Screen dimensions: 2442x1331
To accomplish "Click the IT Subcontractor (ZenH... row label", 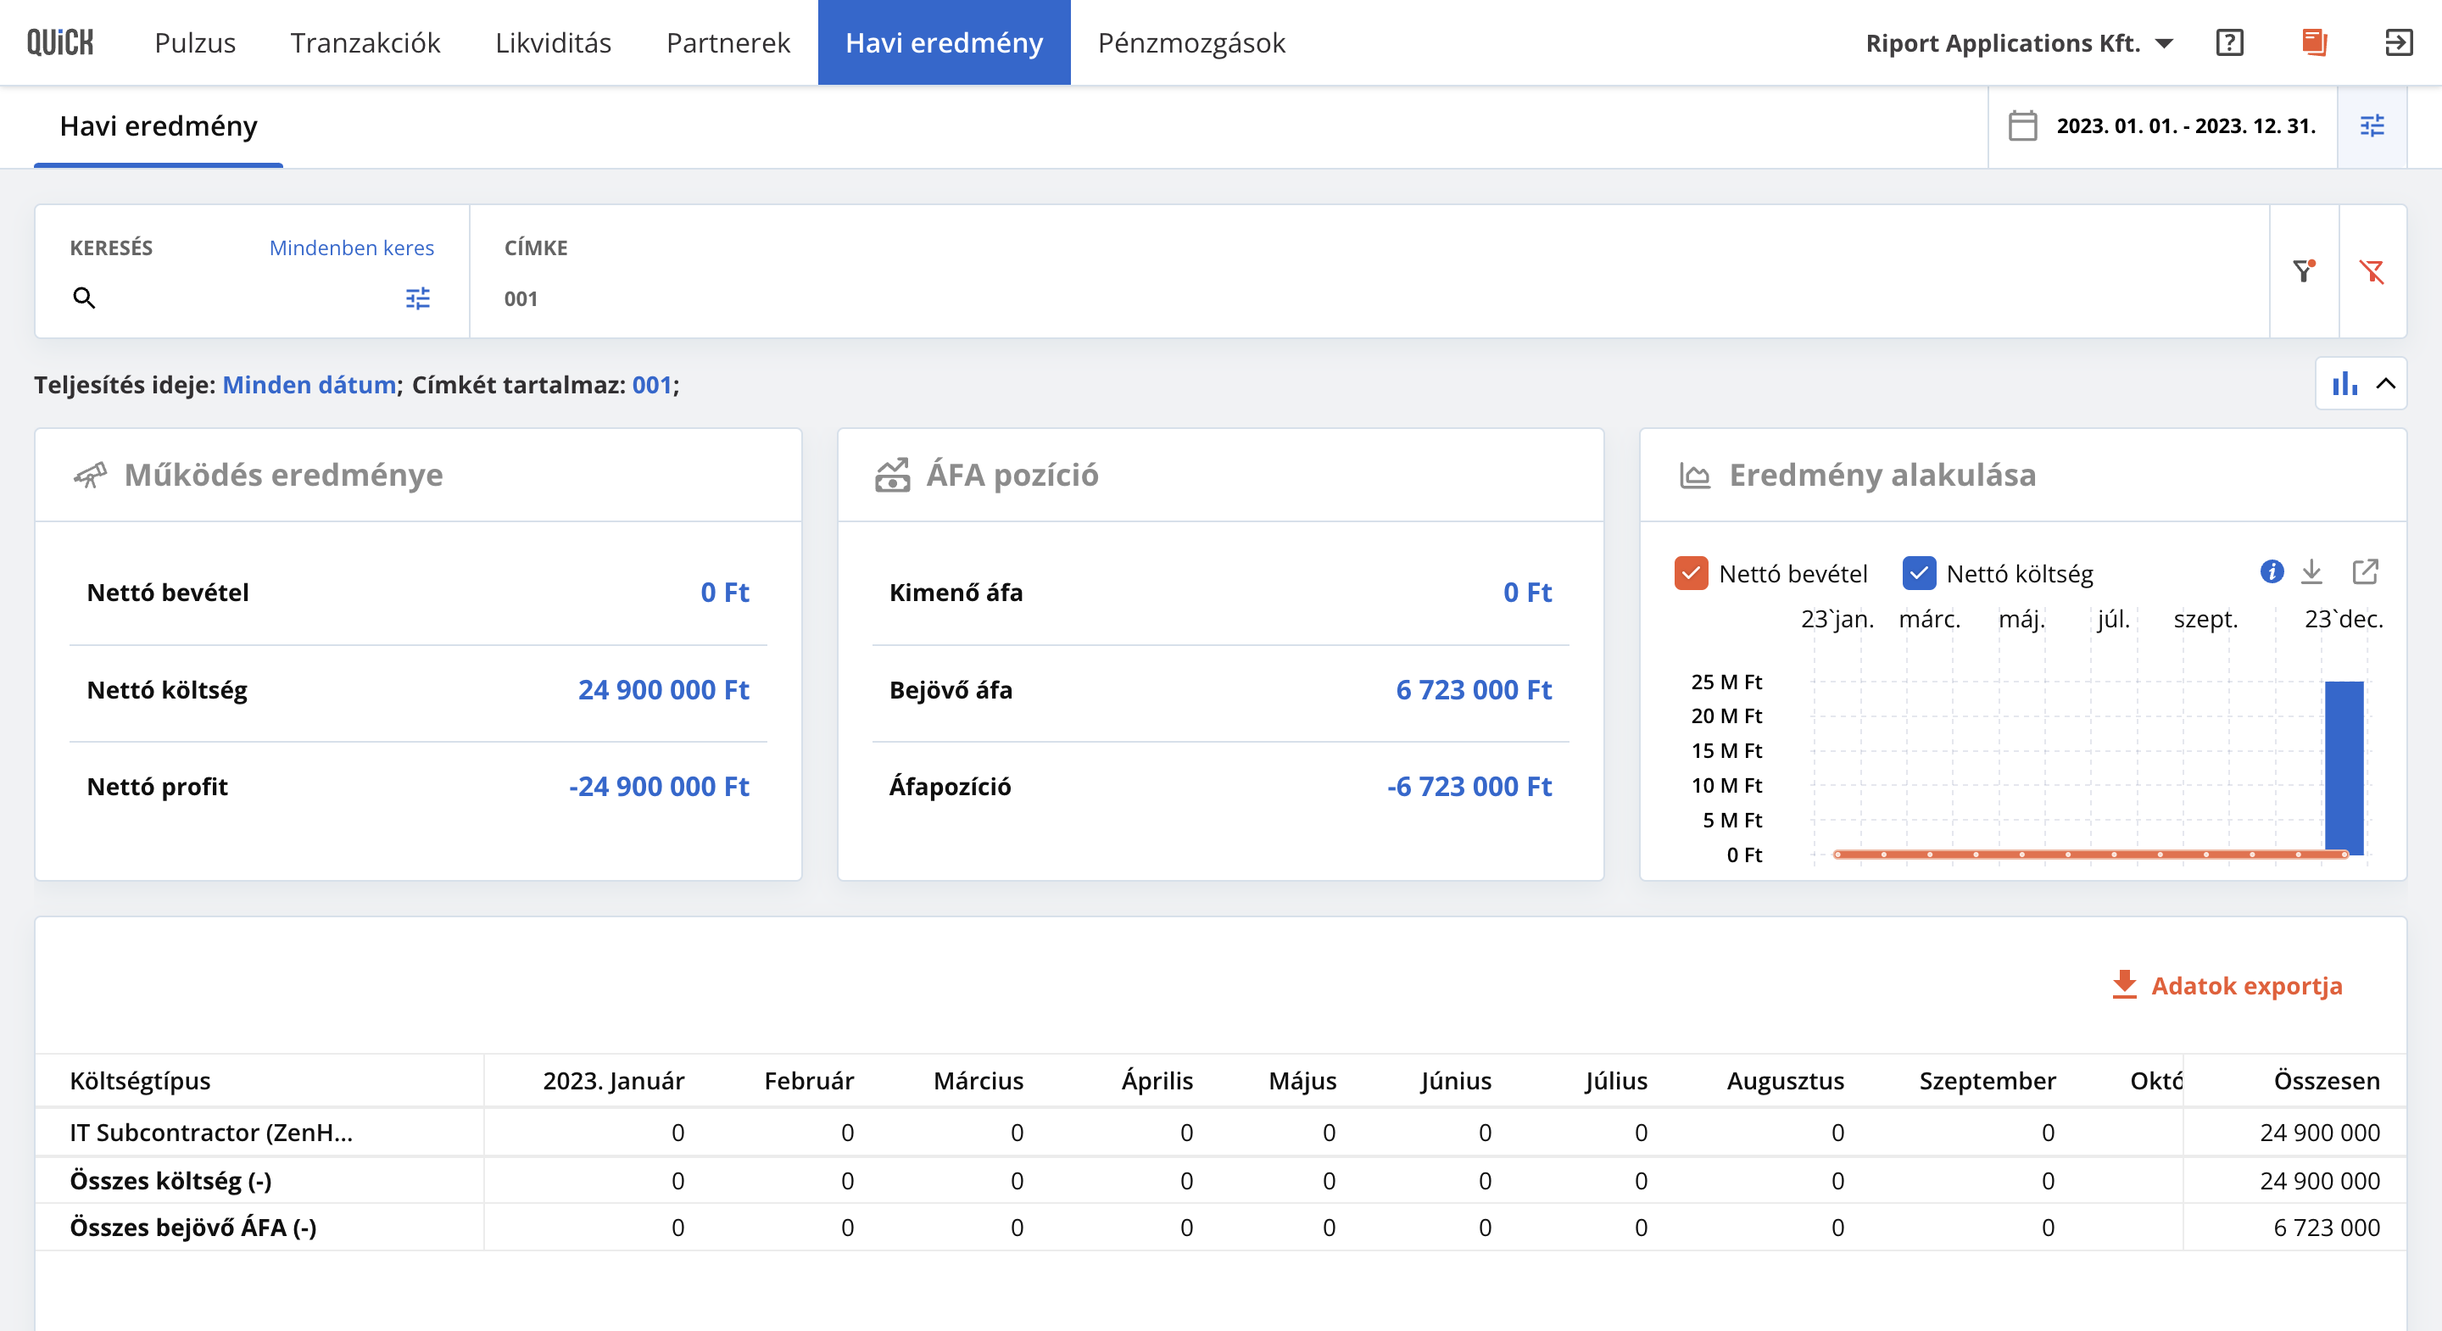I will point(211,1132).
